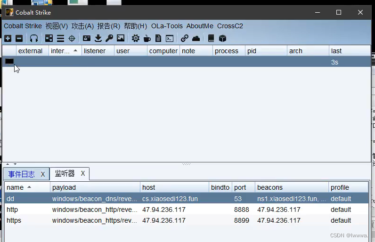Open the Cobalt Strike menu
The width and height of the screenshot is (375, 242).
[23, 26]
